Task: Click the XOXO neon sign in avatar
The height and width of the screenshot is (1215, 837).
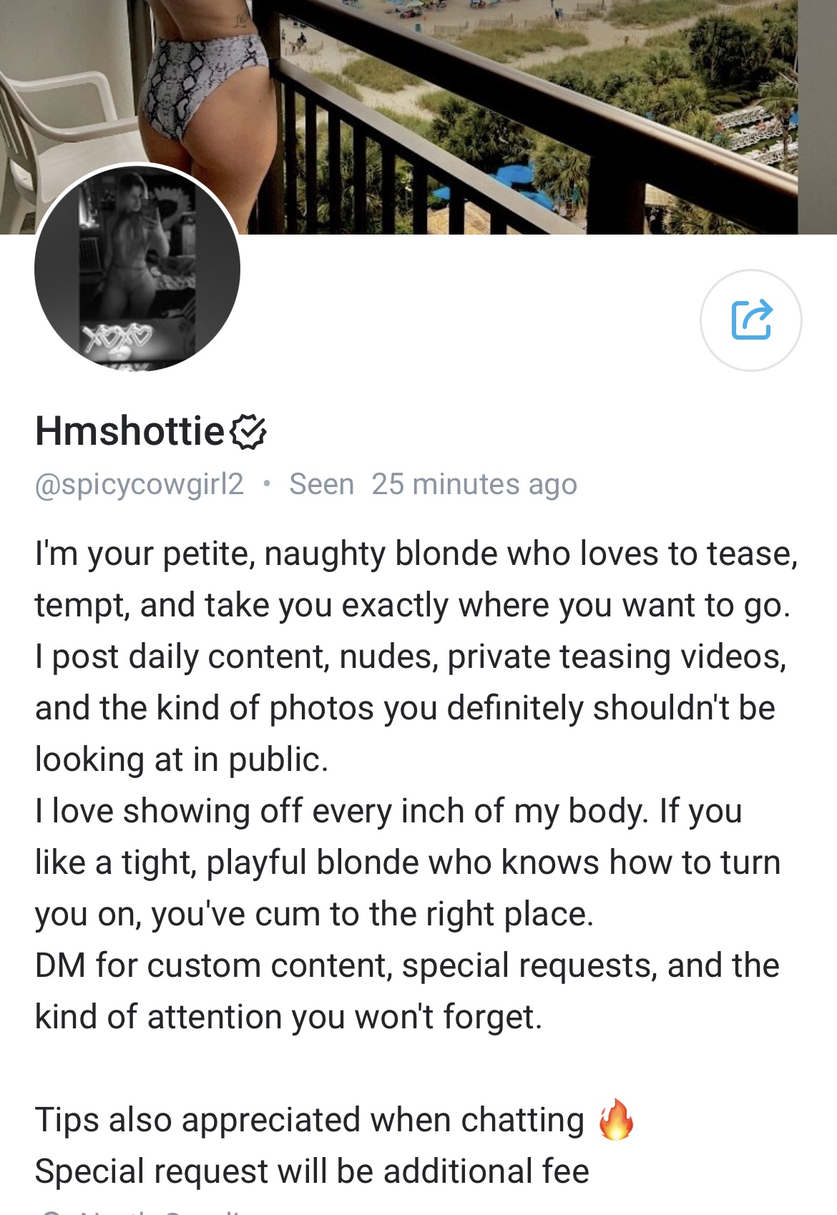Action: (117, 335)
